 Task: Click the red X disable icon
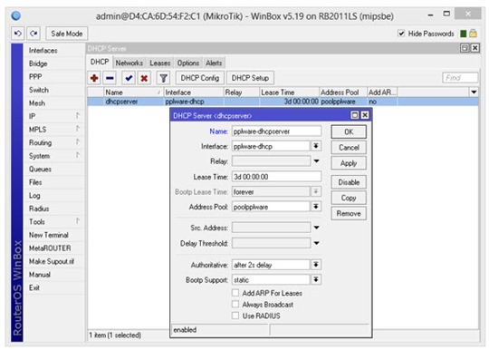[x=144, y=78]
